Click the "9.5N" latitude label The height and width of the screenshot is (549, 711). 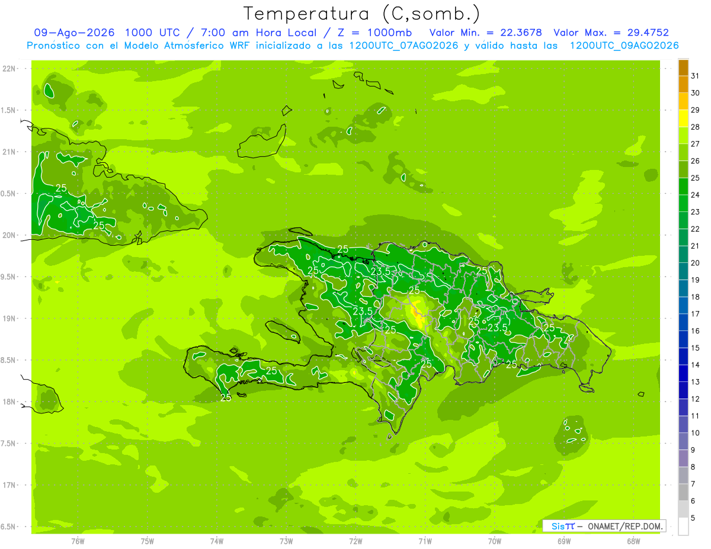pyautogui.click(x=9, y=277)
